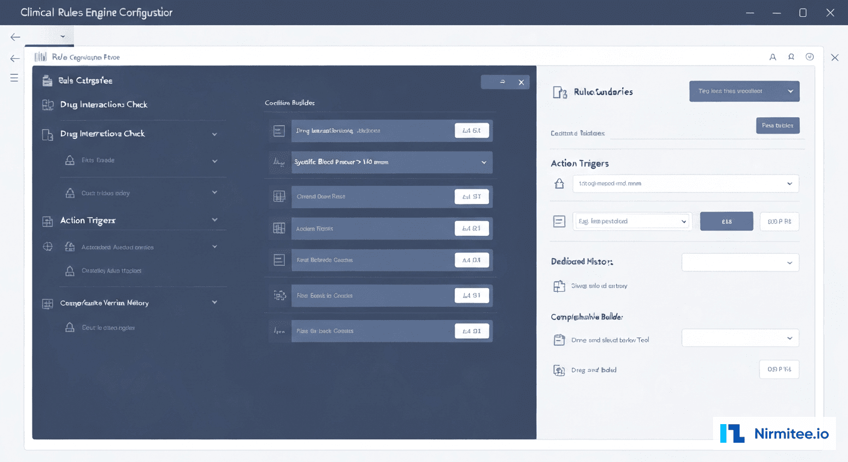This screenshot has height=462, width=848.
Task: Open the clipboard icon beside the drag-and-drop builder tool
Action: pos(559,339)
